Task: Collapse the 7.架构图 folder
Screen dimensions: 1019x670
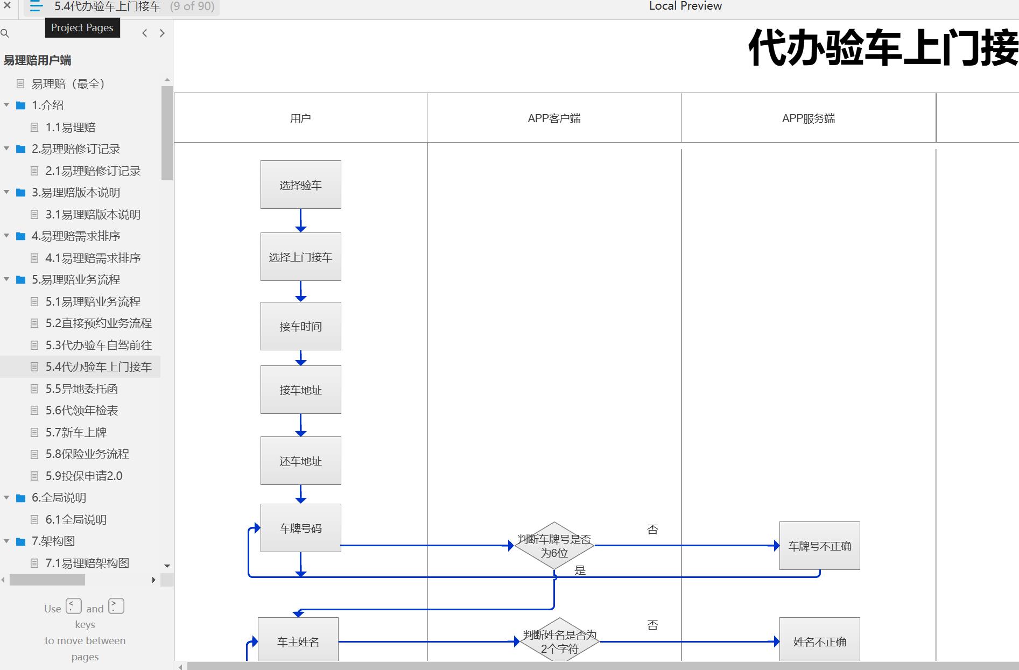Action: pyautogui.click(x=6, y=541)
